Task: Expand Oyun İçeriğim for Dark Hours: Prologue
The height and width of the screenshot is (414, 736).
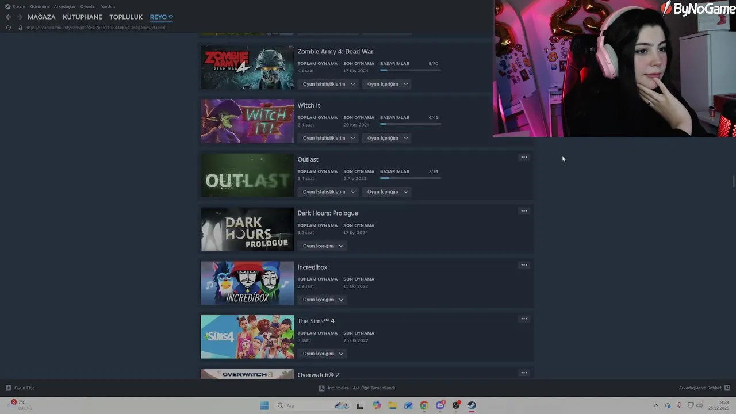Action: click(323, 246)
